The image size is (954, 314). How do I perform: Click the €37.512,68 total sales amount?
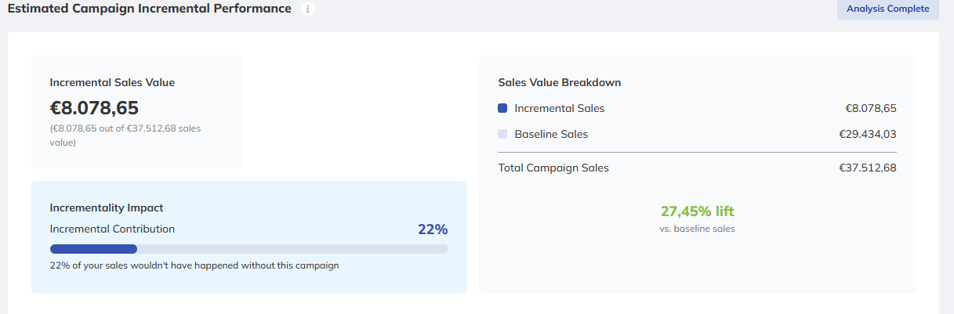pyautogui.click(x=867, y=168)
